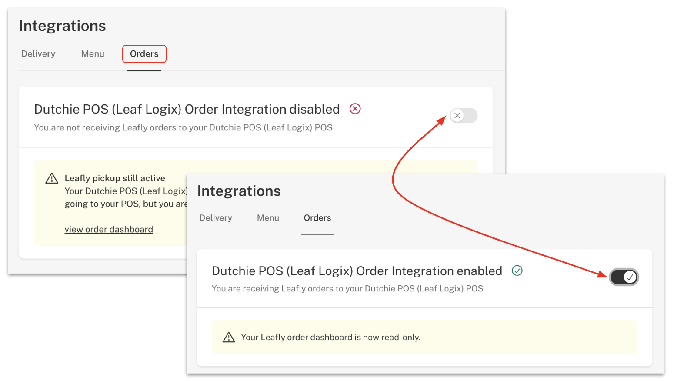Screen dimensions: 674x381
Task: Turn on the disabled Dutchie POS order integration toggle
Action: coord(464,116)
